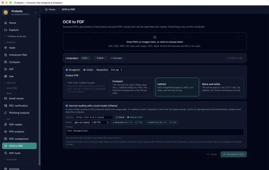Select the Diff layers icon
Image resolution: width=269 pixels, height=170 pixels.
click(5, 69)
